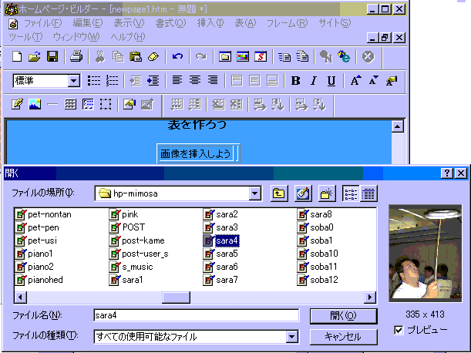Click the キャンセル (Cancel) button
The width and height of the screenshot is (471, 353).
(343, 337)
